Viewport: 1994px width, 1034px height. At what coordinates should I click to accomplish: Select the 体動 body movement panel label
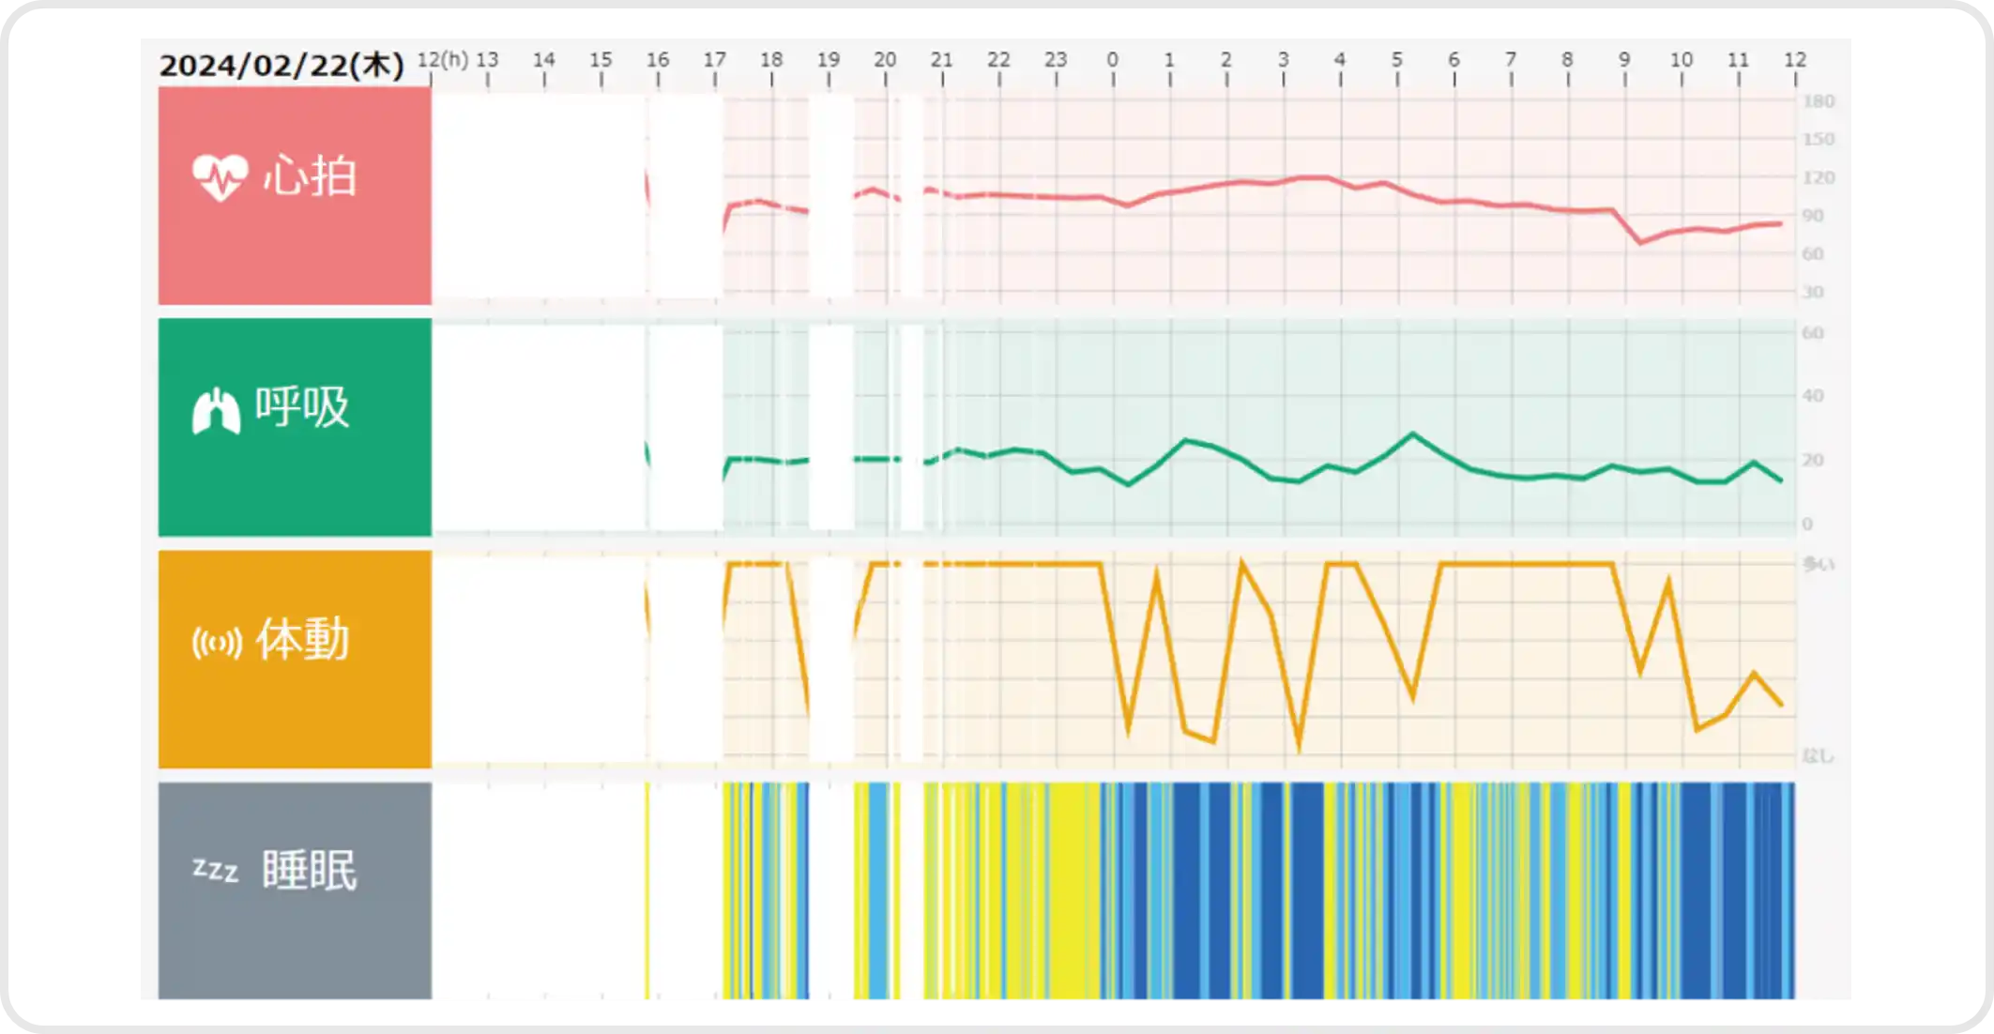coord(302,640)
